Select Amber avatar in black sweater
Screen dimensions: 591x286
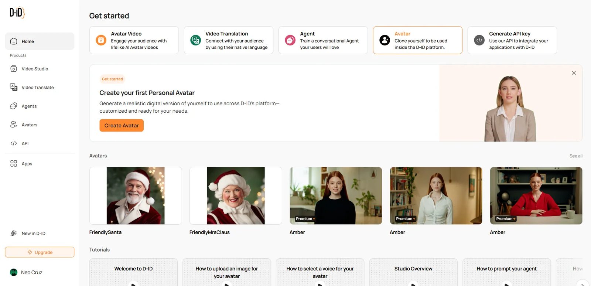coord(336,195)
